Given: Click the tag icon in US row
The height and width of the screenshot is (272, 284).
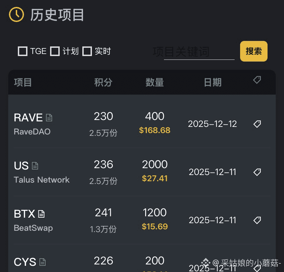Looking at the screenshot, I should point(257,172).
